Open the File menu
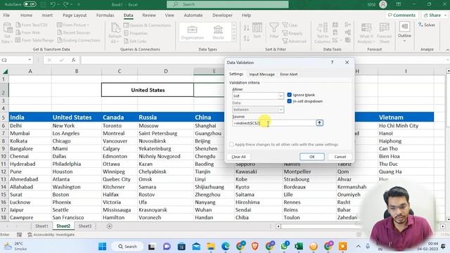This screenshot has width=450, height=253. [x=6, y=15]
